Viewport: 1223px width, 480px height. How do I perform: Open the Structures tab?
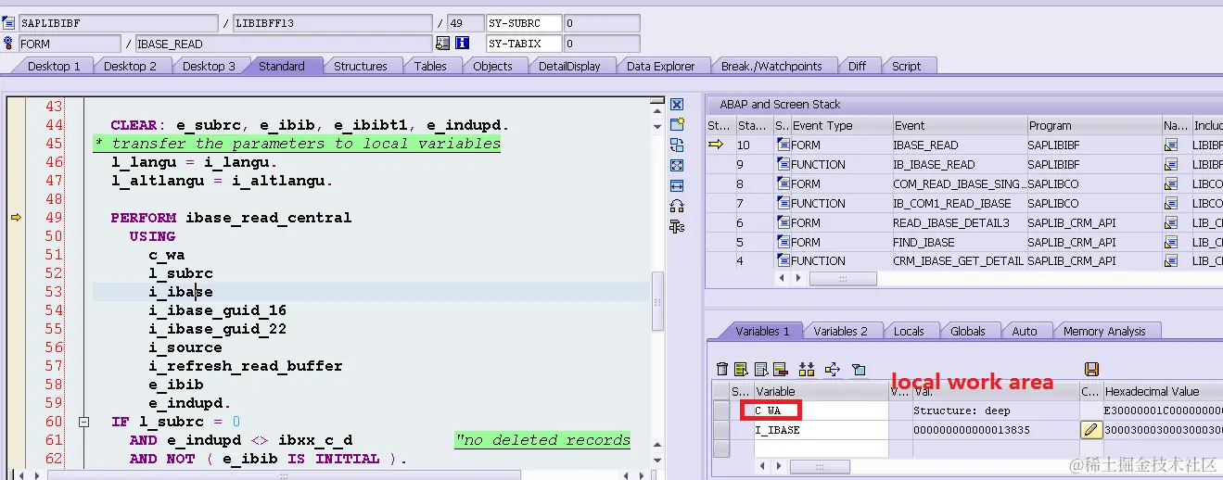[361, 66]
